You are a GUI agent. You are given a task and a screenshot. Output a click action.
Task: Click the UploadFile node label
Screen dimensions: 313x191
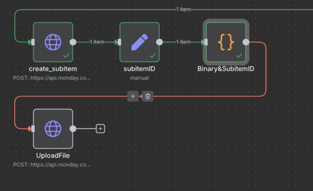53,155
